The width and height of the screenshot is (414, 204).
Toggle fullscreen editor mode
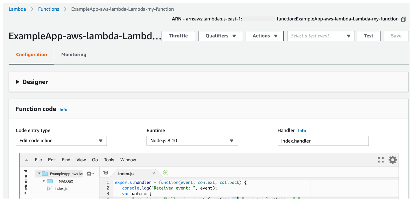(x=380, y=160)
